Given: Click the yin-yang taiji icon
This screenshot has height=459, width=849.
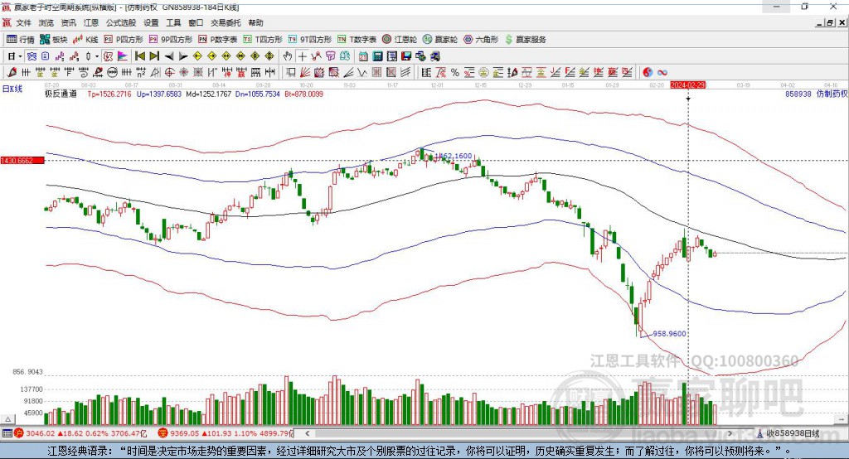Looking at the screenshot, I should coord(648,72).
